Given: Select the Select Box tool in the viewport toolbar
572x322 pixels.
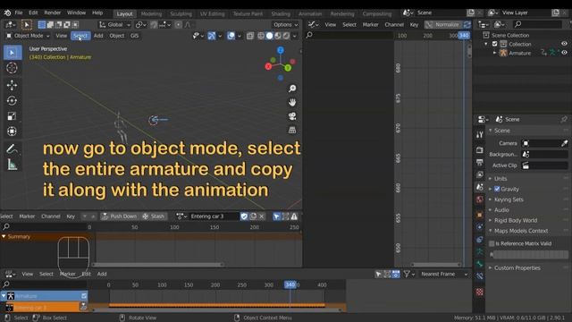Looking at the screenshot, I should pos(12,53).
